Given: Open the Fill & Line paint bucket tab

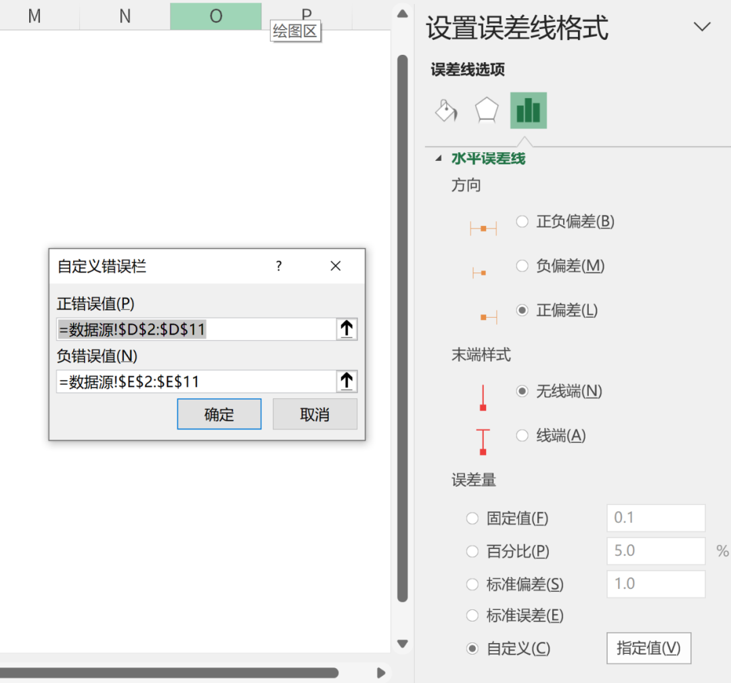Looking at the screenshot, I should click(x=446, y=110).
